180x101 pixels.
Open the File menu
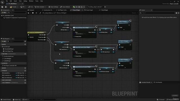7,1
